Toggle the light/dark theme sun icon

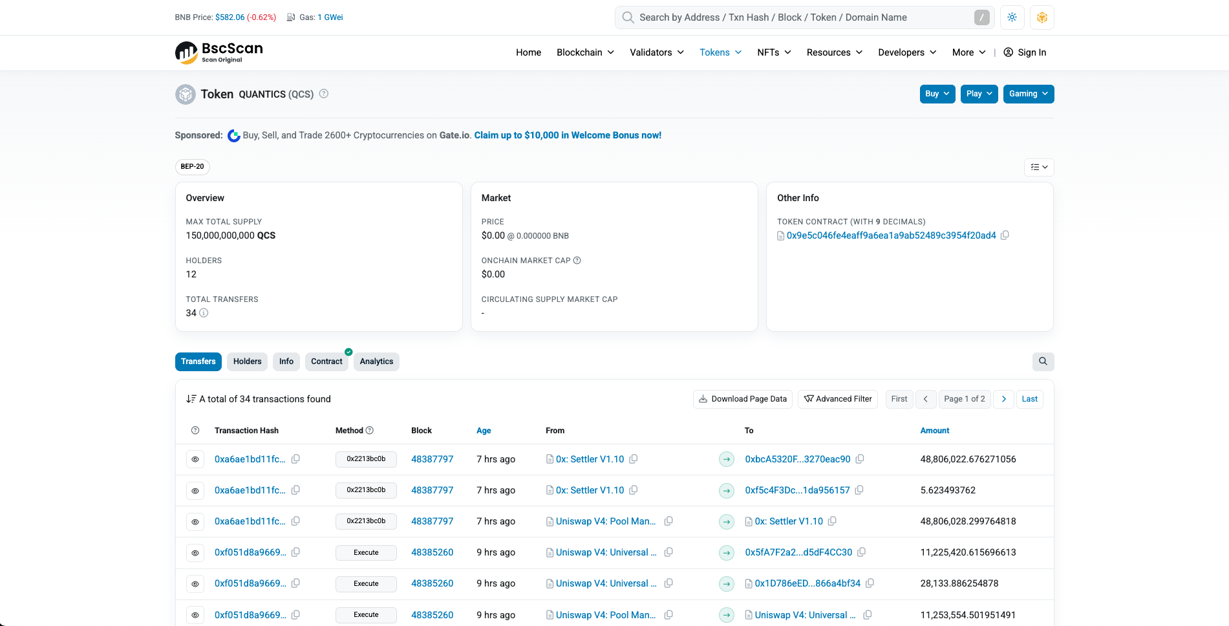(x=1012, y=17)
